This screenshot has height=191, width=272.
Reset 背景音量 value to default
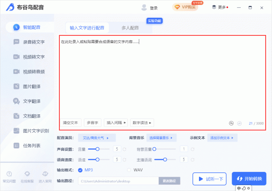tap(192, 149)
